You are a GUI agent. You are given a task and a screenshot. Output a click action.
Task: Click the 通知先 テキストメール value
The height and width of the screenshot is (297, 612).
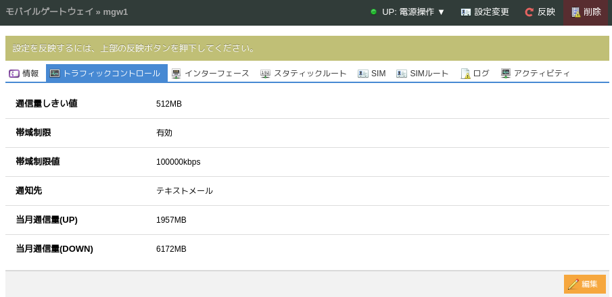click(185, 191)
